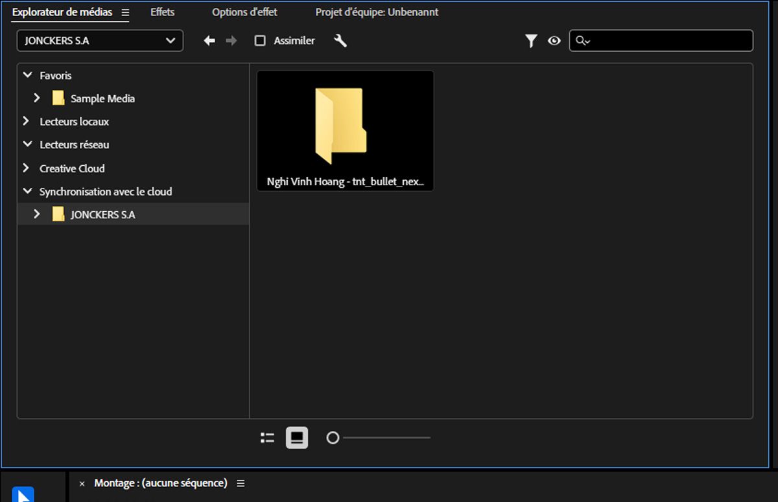778x502 pixels.
Task: Expand the JONCKERS S.A folder chevron
Action: click(x=37, y=214)
